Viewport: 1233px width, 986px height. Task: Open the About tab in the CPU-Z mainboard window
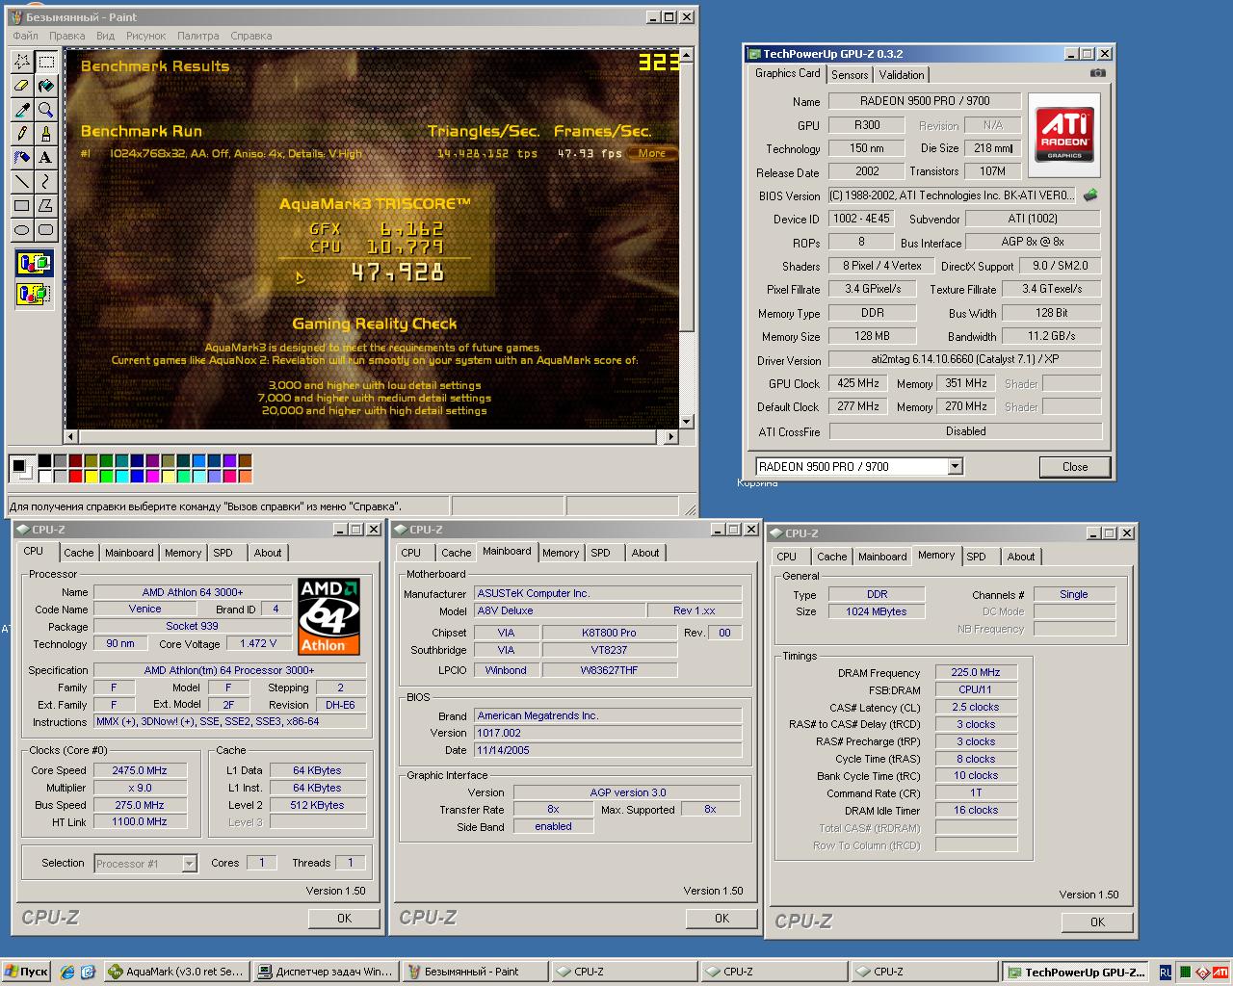click(x=645, y=553)
